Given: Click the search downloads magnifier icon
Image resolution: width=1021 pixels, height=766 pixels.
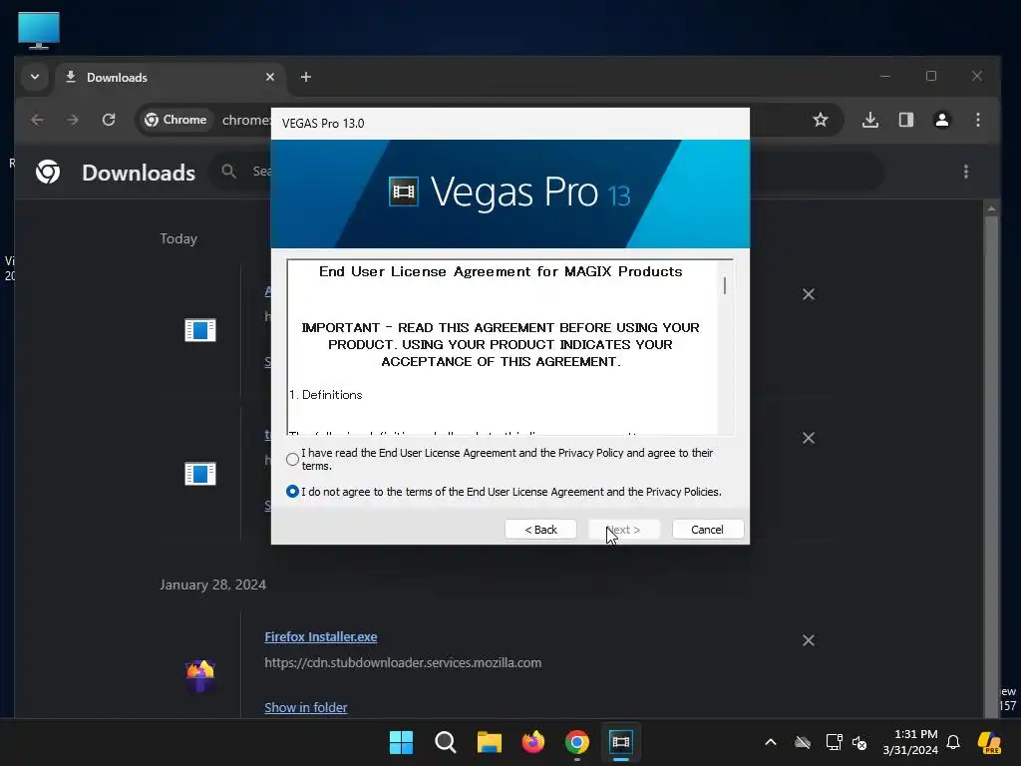Looking at the screenshot, I should point(228,172).
